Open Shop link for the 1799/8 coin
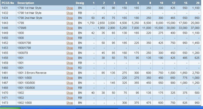The image size is (203, 109). tap(69, 28)
